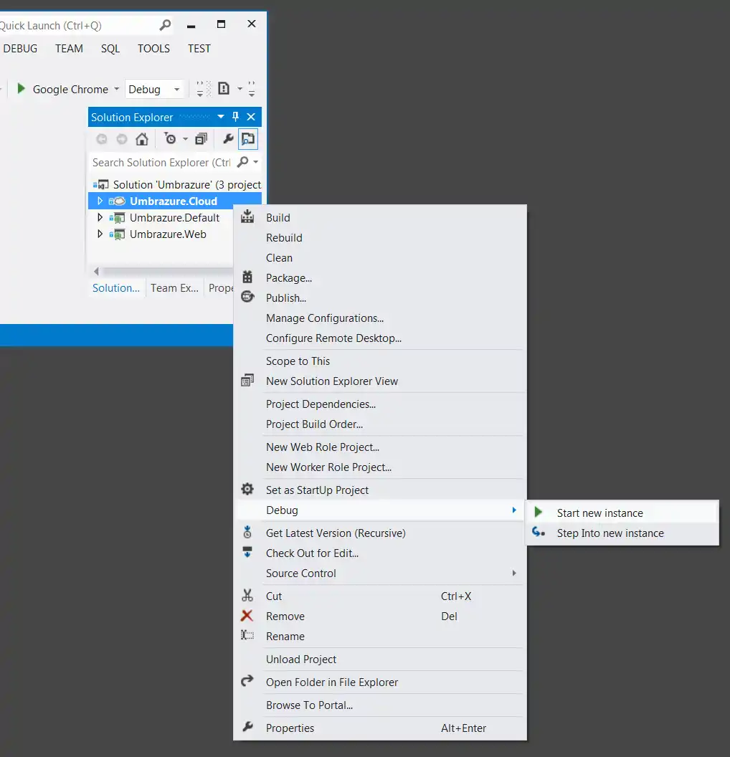Open pending changes filter dropdown arrow
This screenshot has height=757, width=730.
click(x=186, y=139)
